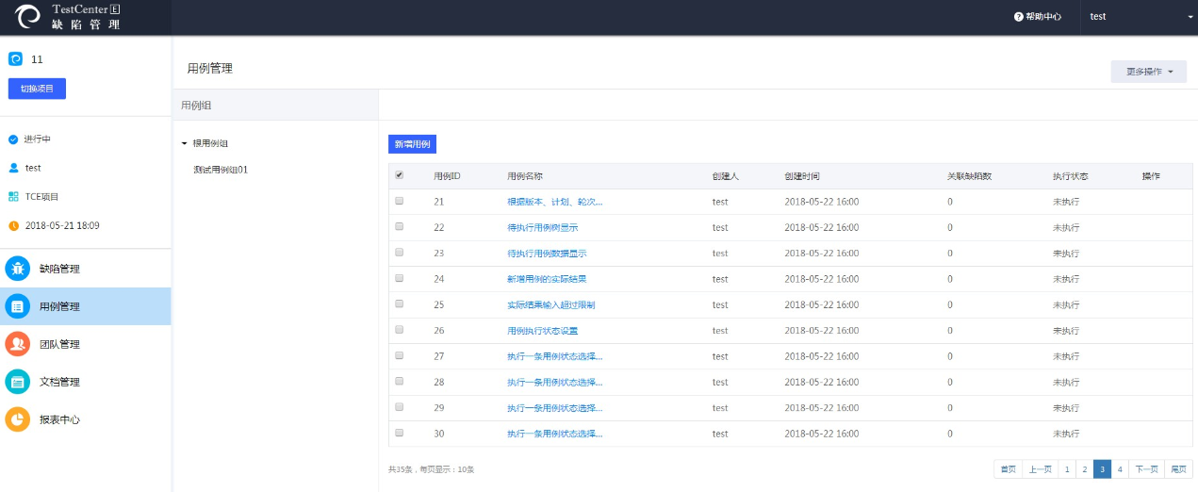Open the case name link for ID 27
The image size is (1198, 492).
(554, 356)
